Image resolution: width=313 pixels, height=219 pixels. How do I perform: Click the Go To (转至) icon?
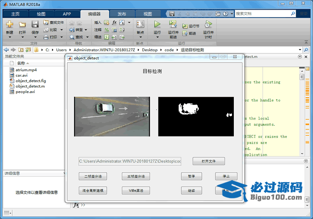click(72, 30)
